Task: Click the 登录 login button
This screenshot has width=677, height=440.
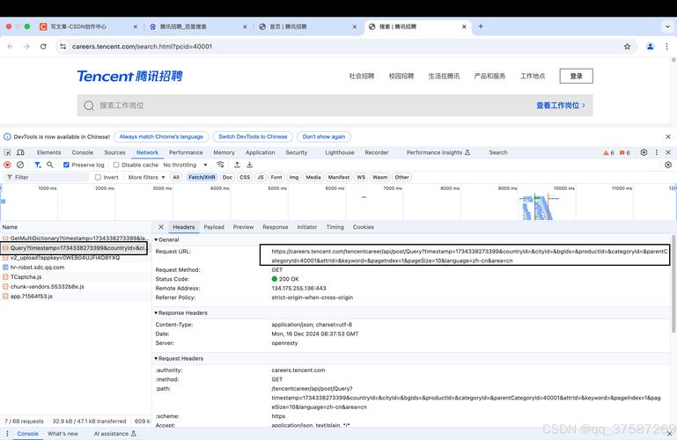Action: coord(576,76)
